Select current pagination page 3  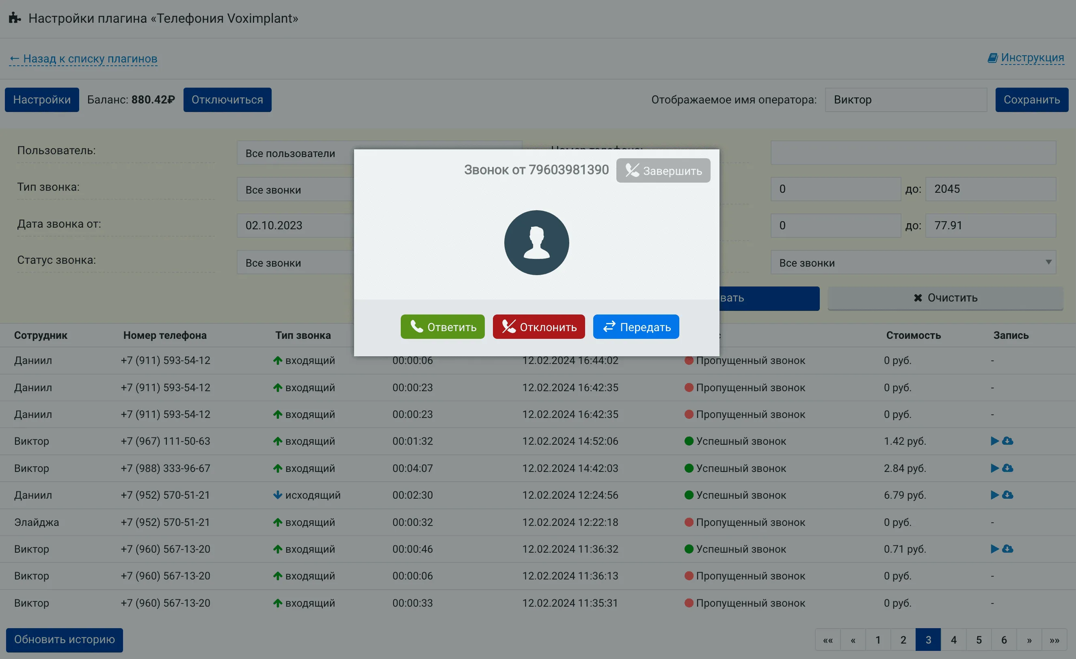(x=928, y=640)
